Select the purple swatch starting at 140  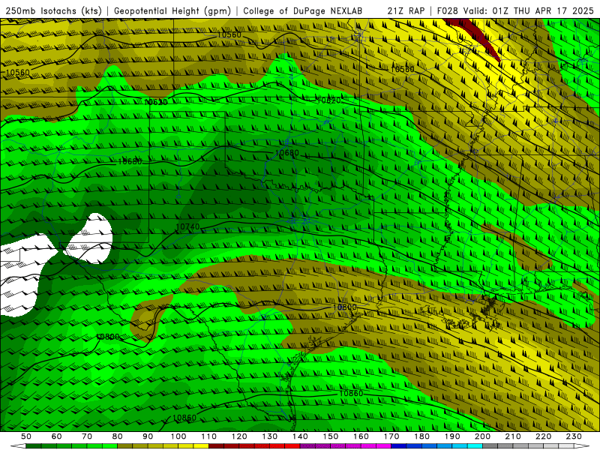tap(308, 446)
